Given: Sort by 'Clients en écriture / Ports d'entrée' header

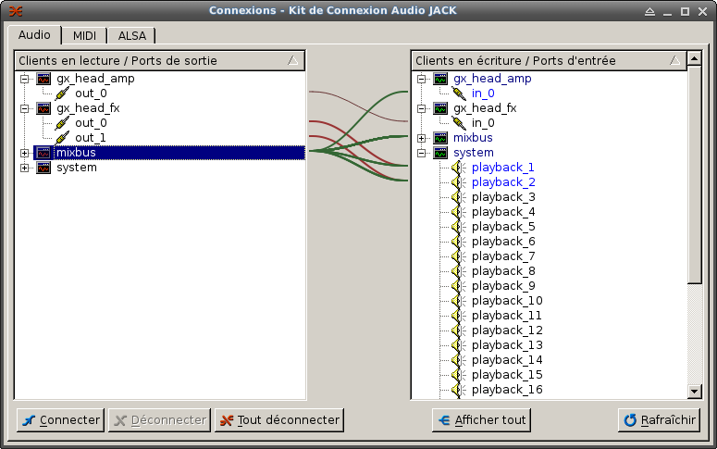Looking at the screenshot, I should (549, 60).
